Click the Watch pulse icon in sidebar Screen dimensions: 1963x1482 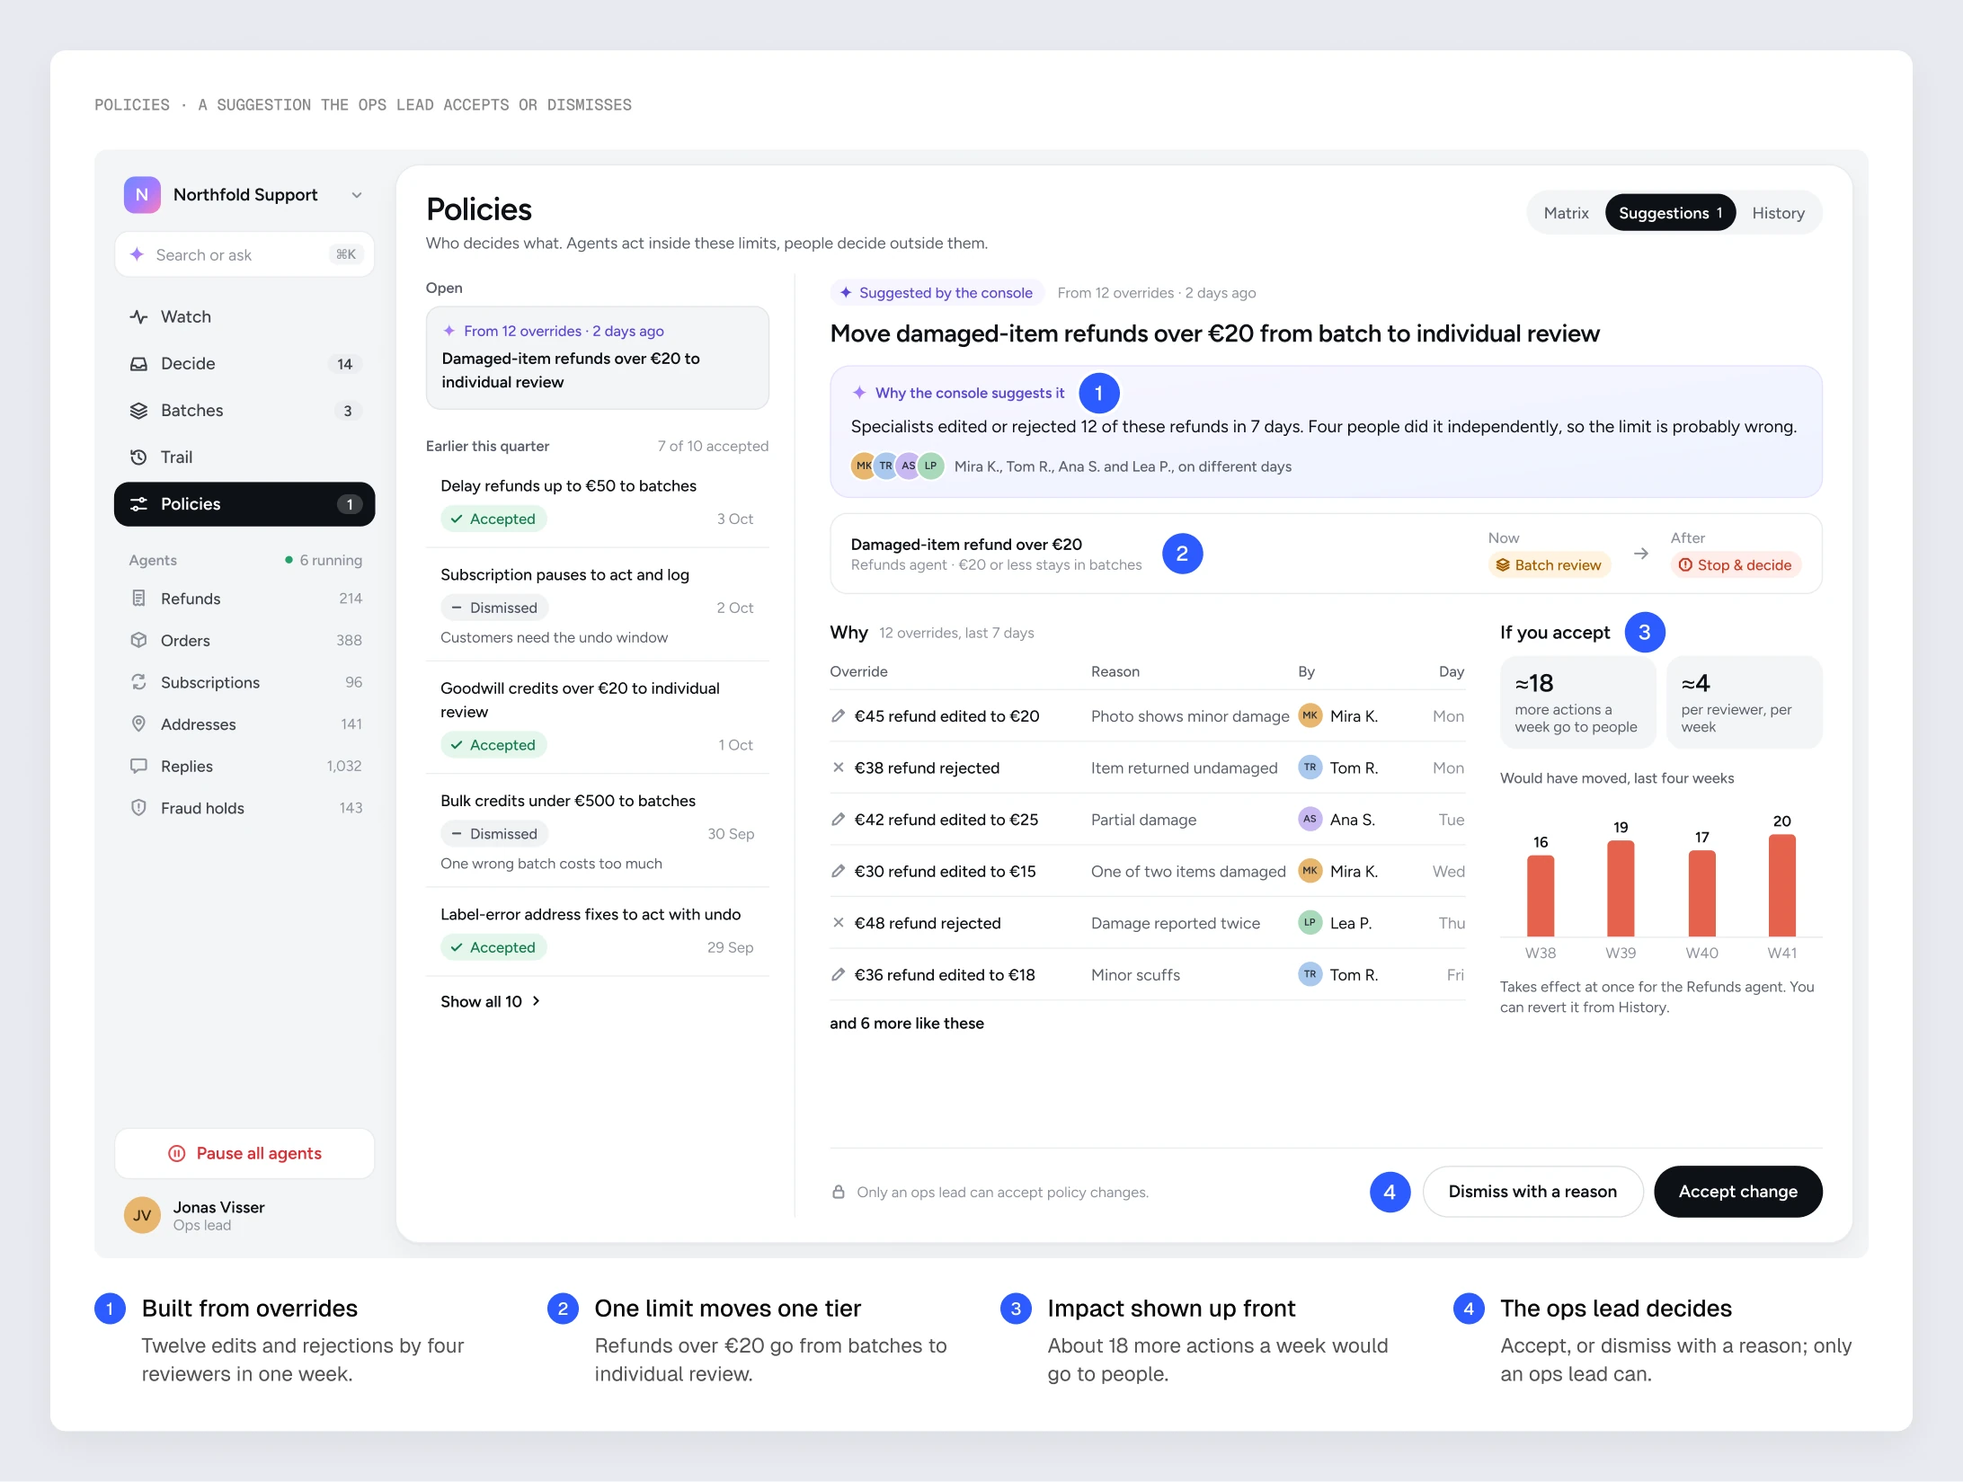point(138,317)
